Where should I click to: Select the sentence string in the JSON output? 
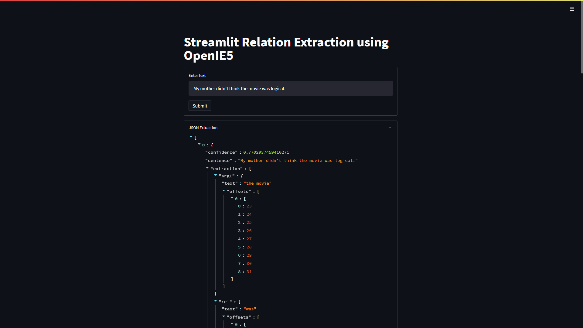tap(299, 160)
